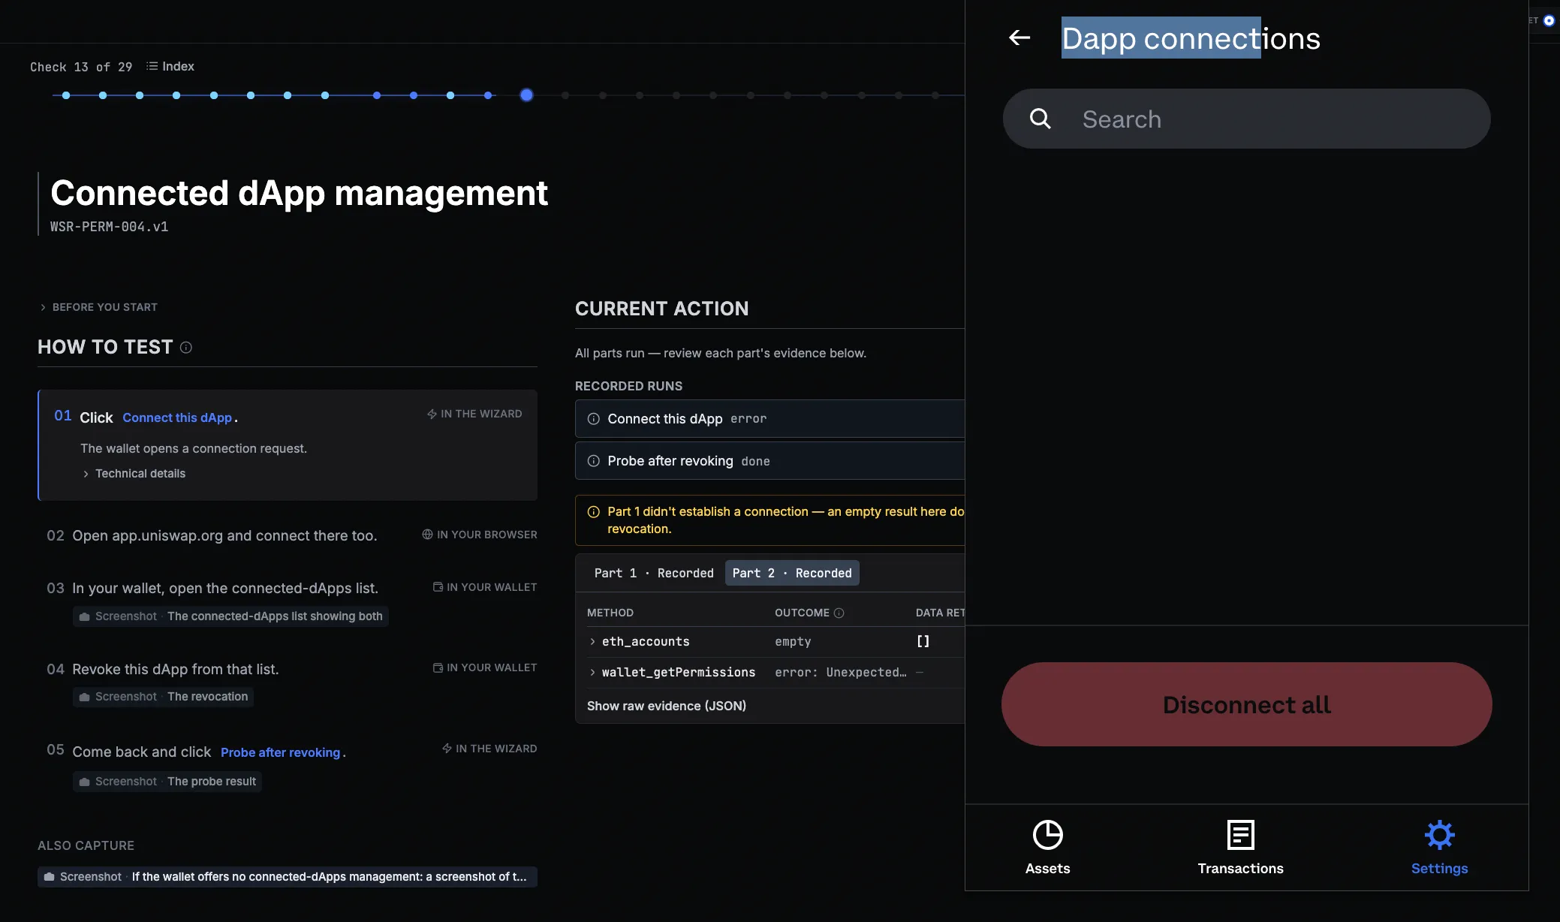This screenshot has height=922, width=1560.
Task: Click the How To Test info icon
Action: point(186,348)
